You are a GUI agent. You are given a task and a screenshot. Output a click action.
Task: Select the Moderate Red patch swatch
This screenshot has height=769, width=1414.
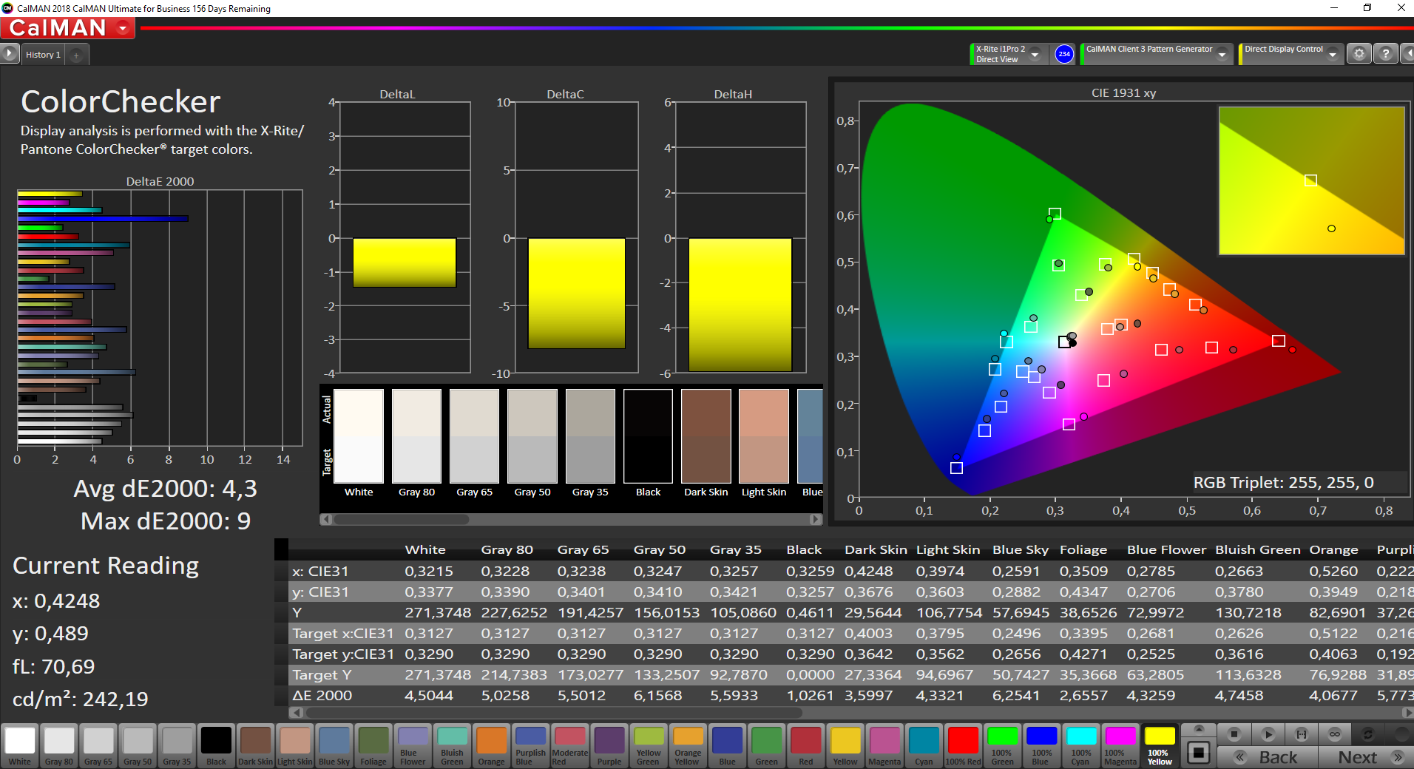569,745
